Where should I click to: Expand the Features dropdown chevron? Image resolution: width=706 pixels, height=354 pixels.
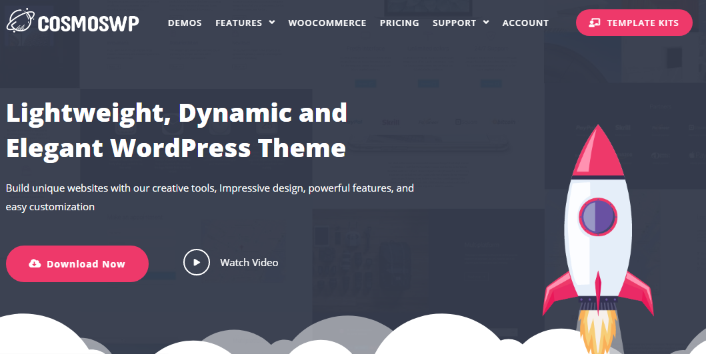point(272,22)
